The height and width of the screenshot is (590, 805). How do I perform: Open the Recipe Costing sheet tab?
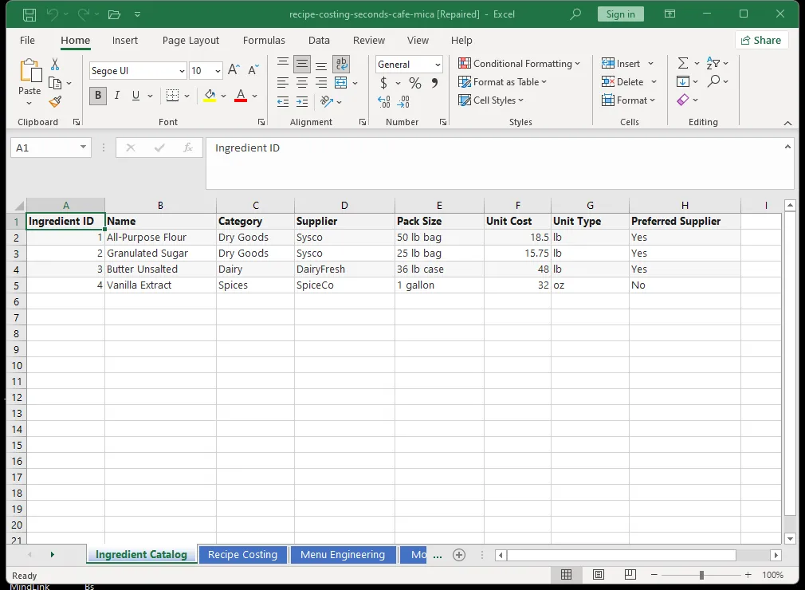pos(242,555)
